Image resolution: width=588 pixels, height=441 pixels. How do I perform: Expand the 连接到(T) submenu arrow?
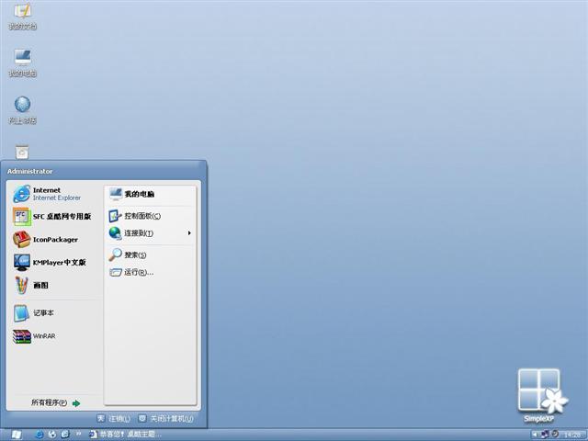click(x=189, y=232)
